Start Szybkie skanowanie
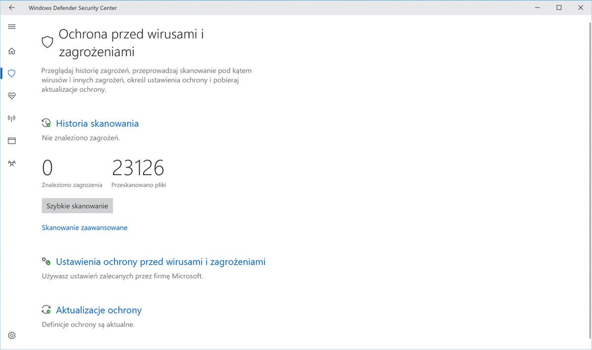592x350 pixels. (77, 206)
